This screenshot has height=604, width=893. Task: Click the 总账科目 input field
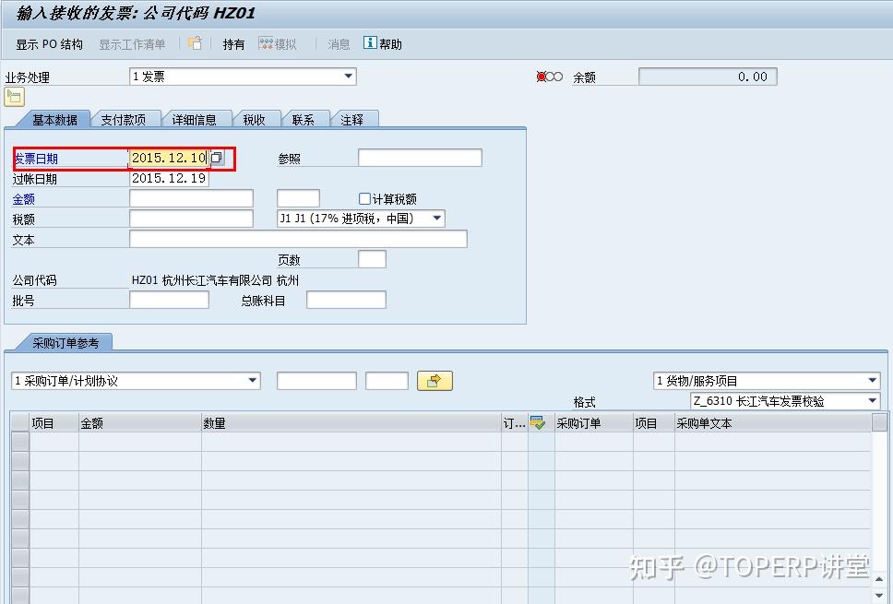pos(346,300)
